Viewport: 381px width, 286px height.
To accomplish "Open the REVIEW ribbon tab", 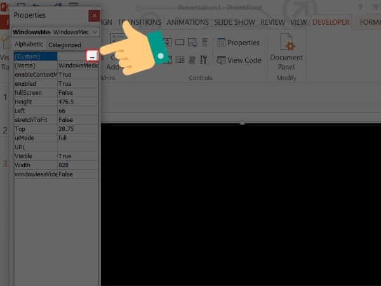I will pyautogui.click(x=272, y=22).
